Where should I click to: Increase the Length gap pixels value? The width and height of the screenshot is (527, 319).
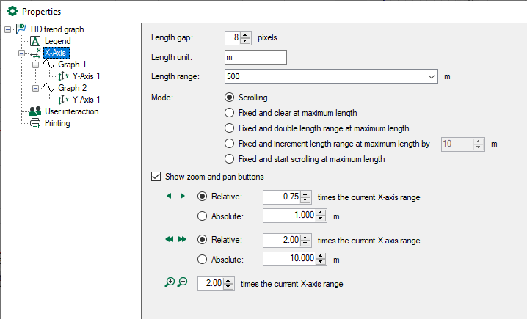[246, 34]
